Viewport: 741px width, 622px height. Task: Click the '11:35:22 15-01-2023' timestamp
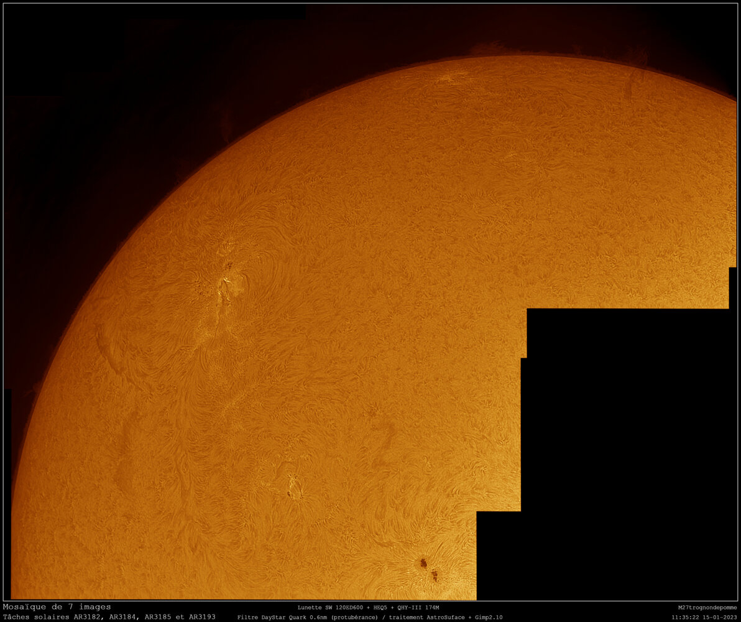pyautogui.click(x=704, y=617)
